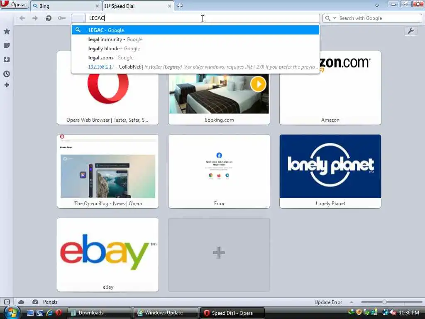
Task: Go back with the back arrow
Action: 22,18
